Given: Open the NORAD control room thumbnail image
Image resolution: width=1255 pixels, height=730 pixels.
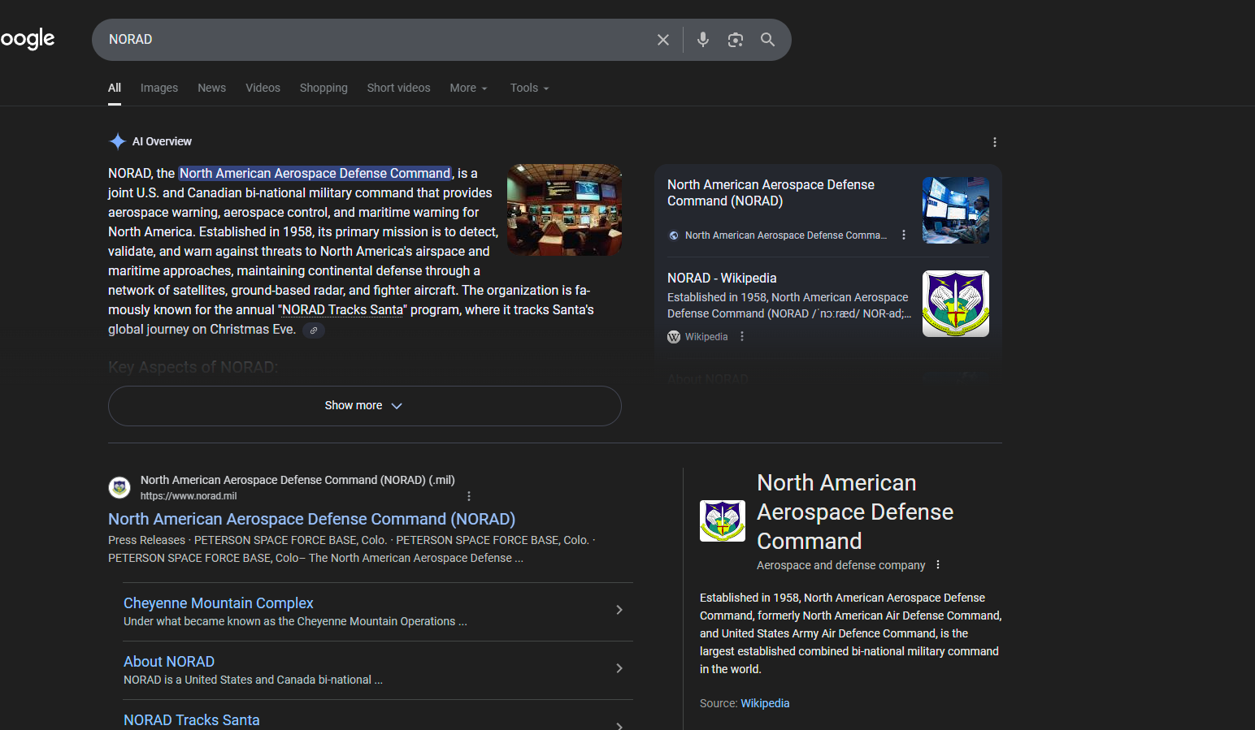Looking at the screenshot, I should click(x=564, y=209).
